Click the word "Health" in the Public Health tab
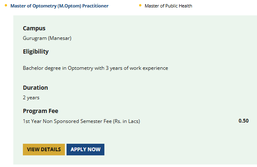The height and width of the screenshot is (167, 257). (x=184, y=6)
